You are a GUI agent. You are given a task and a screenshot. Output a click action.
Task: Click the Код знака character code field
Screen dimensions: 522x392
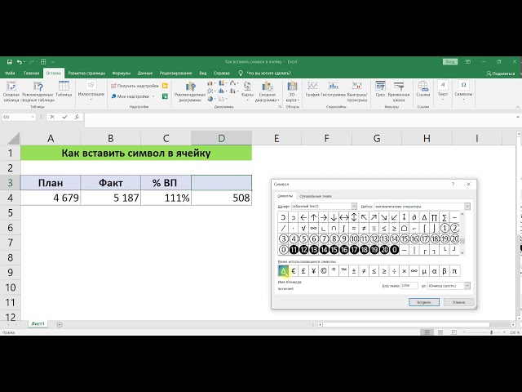click(x=409, y=286)
